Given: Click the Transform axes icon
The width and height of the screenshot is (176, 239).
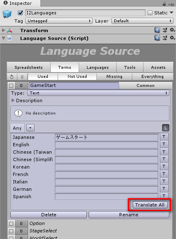Looking at the screenshot, I should [9, 30].
